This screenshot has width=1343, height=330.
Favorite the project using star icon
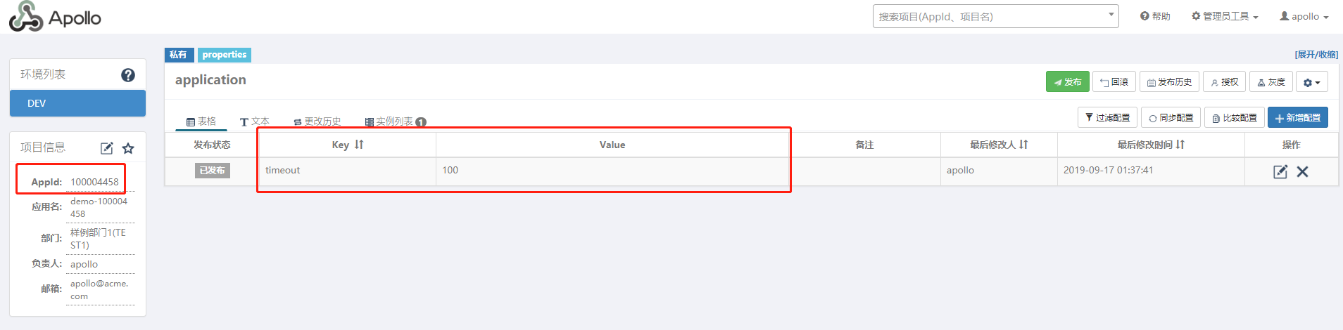128,148
